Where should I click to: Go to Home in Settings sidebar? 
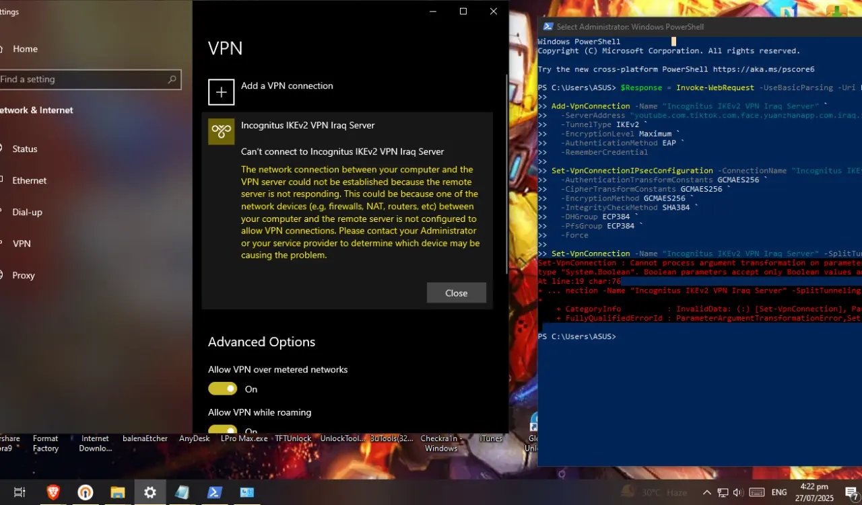(25, 49)
